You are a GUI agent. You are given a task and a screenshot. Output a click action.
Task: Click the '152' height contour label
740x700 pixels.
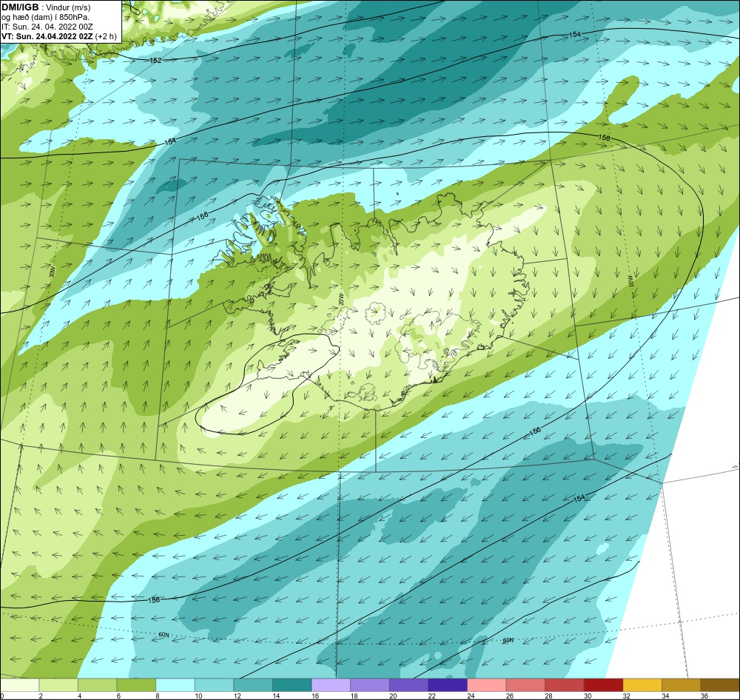[155, 61]
